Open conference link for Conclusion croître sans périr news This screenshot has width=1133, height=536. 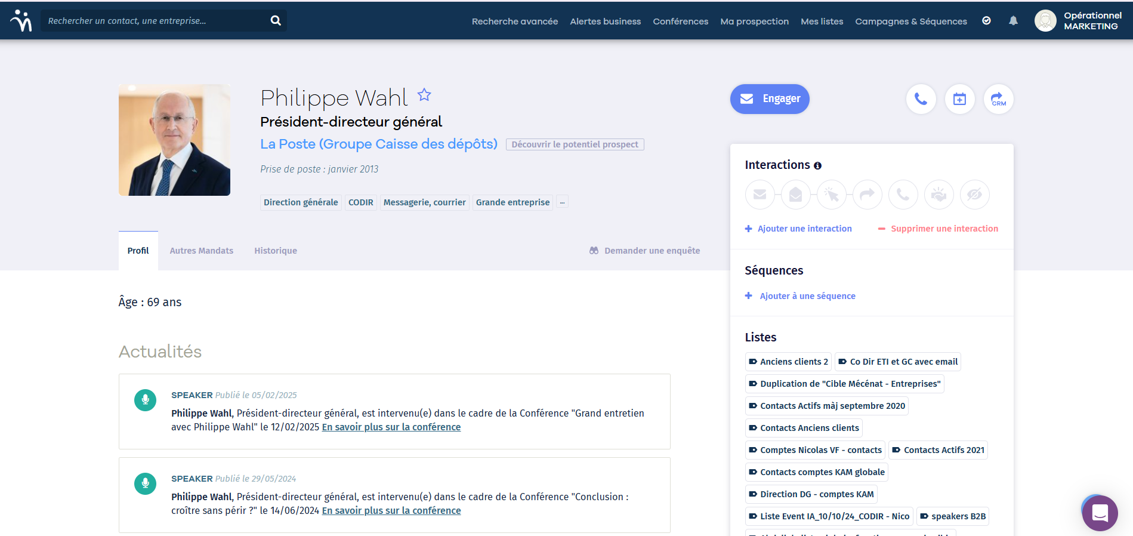pyautogui.click(x=391, y=510)
